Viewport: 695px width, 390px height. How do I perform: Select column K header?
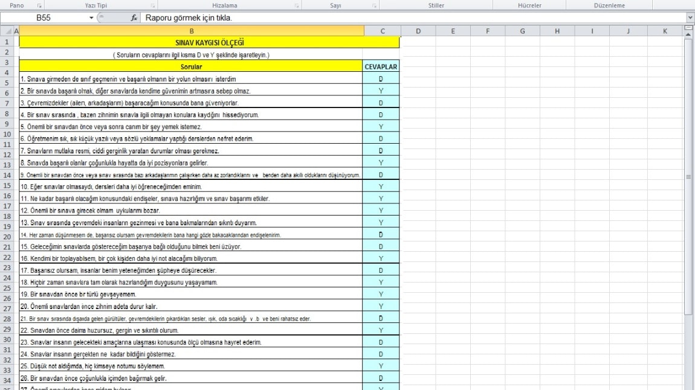665,30
